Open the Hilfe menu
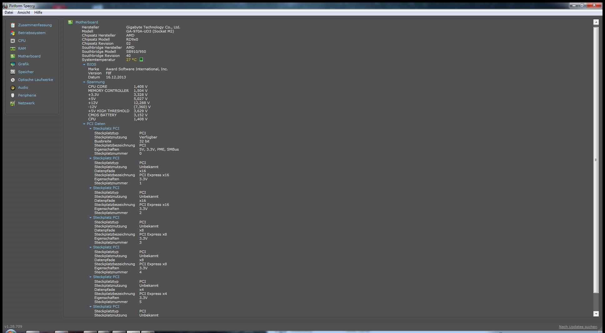The image size is (605, 333). tap(38, 12)
